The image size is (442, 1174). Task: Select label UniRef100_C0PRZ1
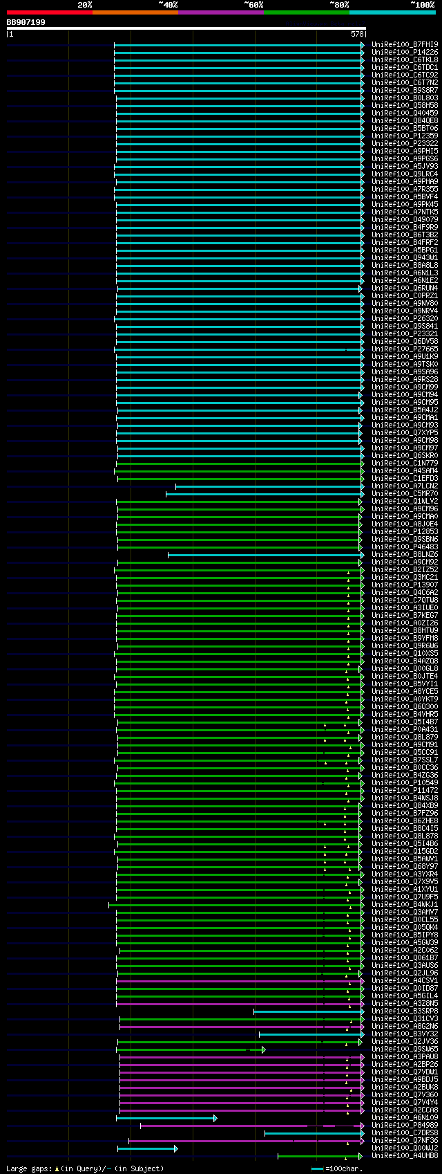pyautogui.click(x=405, y=295)
